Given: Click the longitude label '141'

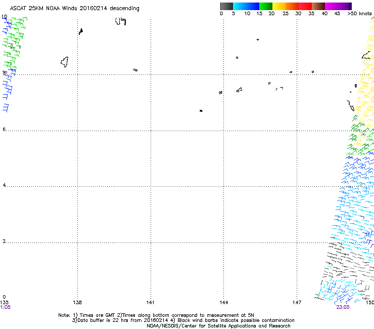Looking at the screenshot, I should [150, 303].
